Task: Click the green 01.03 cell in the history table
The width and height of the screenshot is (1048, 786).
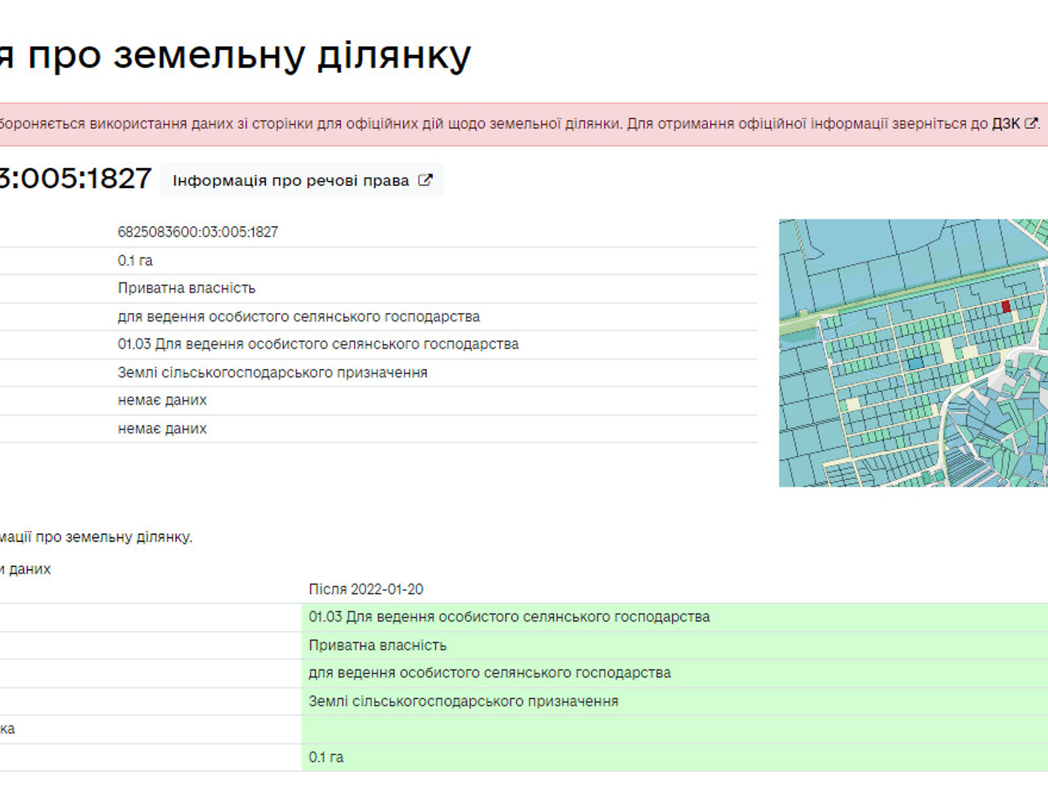Action: [508, 617]
